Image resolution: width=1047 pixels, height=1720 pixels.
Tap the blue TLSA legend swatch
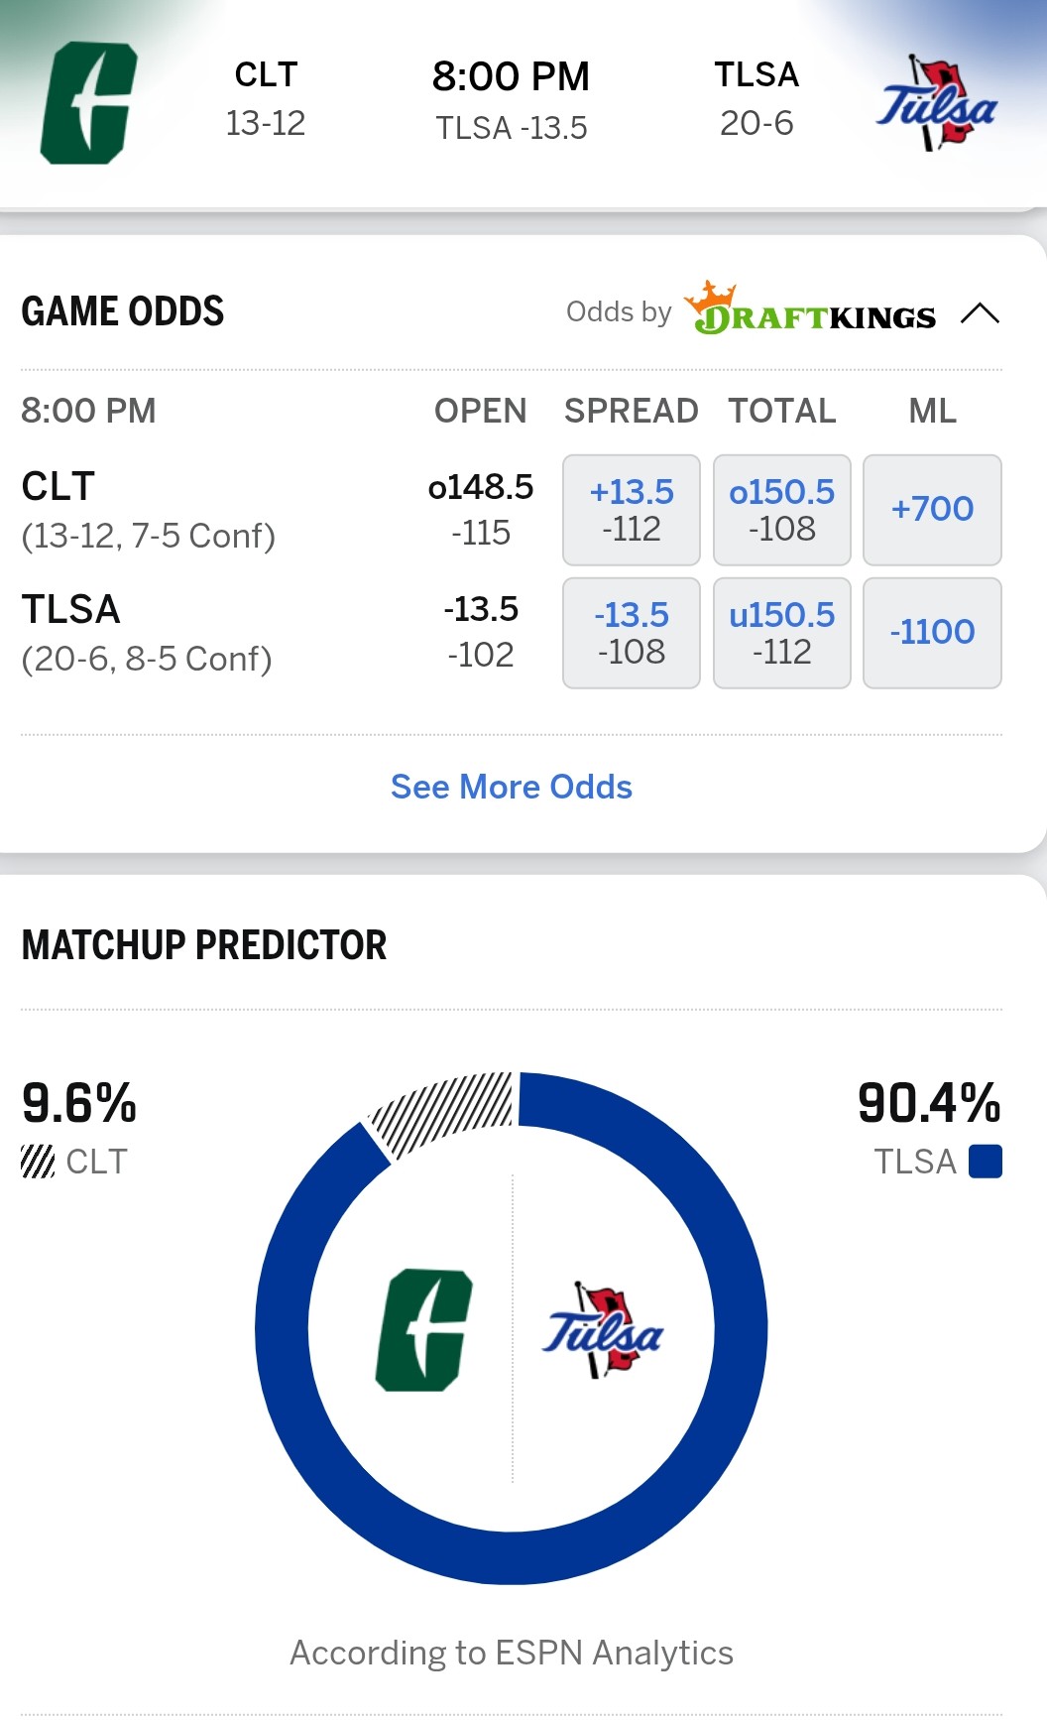(x=985, y=1162)
